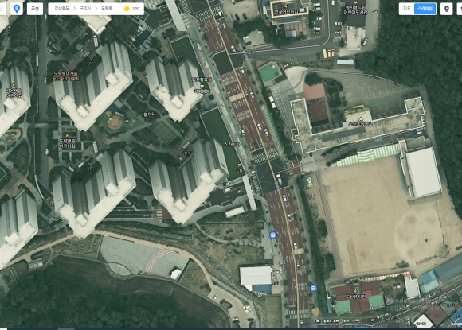Open the 주변 nearby search button

pyautogui.click(x=35, y=9)
